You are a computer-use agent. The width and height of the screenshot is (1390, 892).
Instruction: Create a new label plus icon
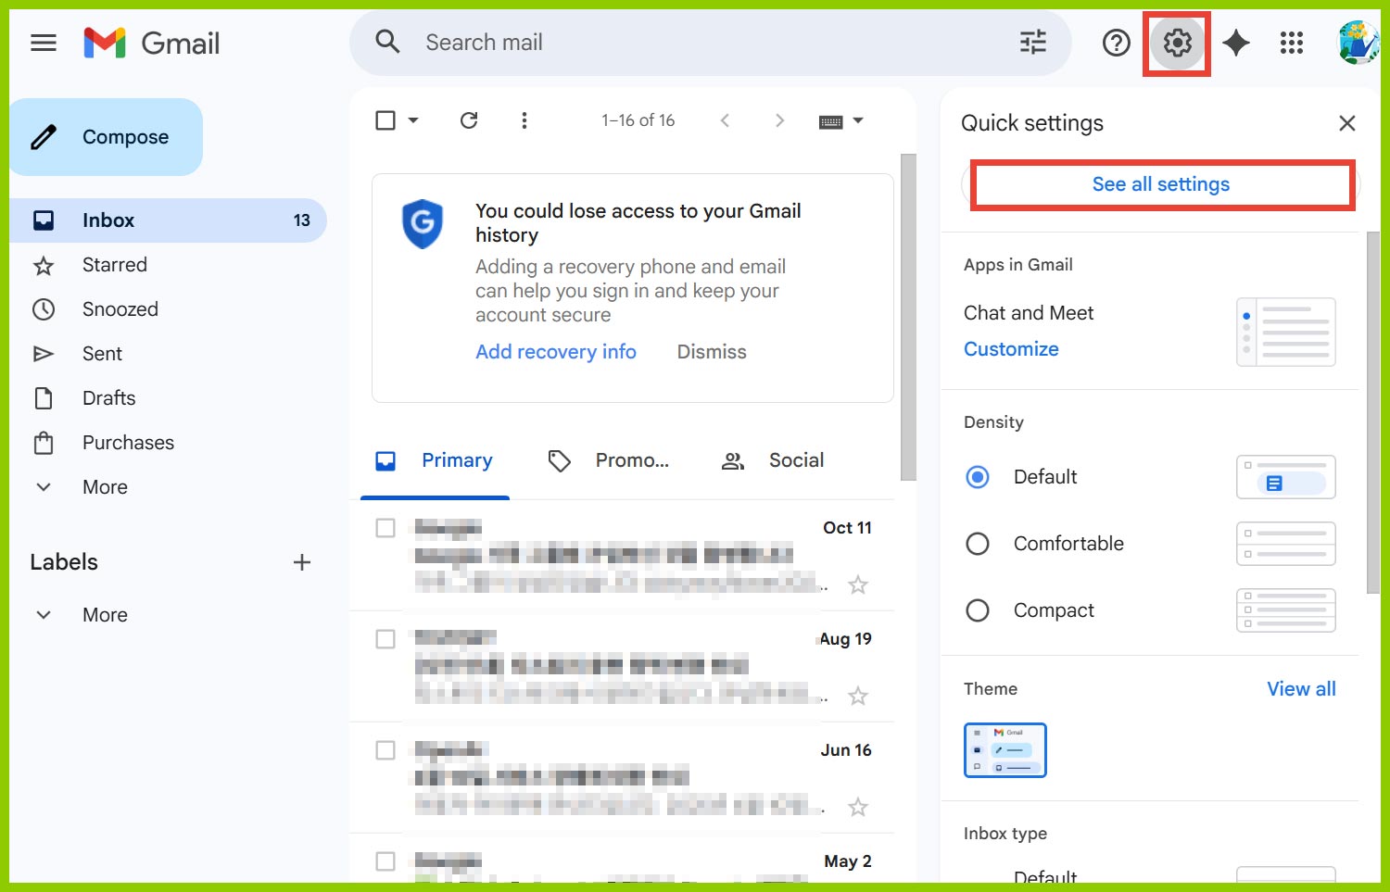point(302,562)
